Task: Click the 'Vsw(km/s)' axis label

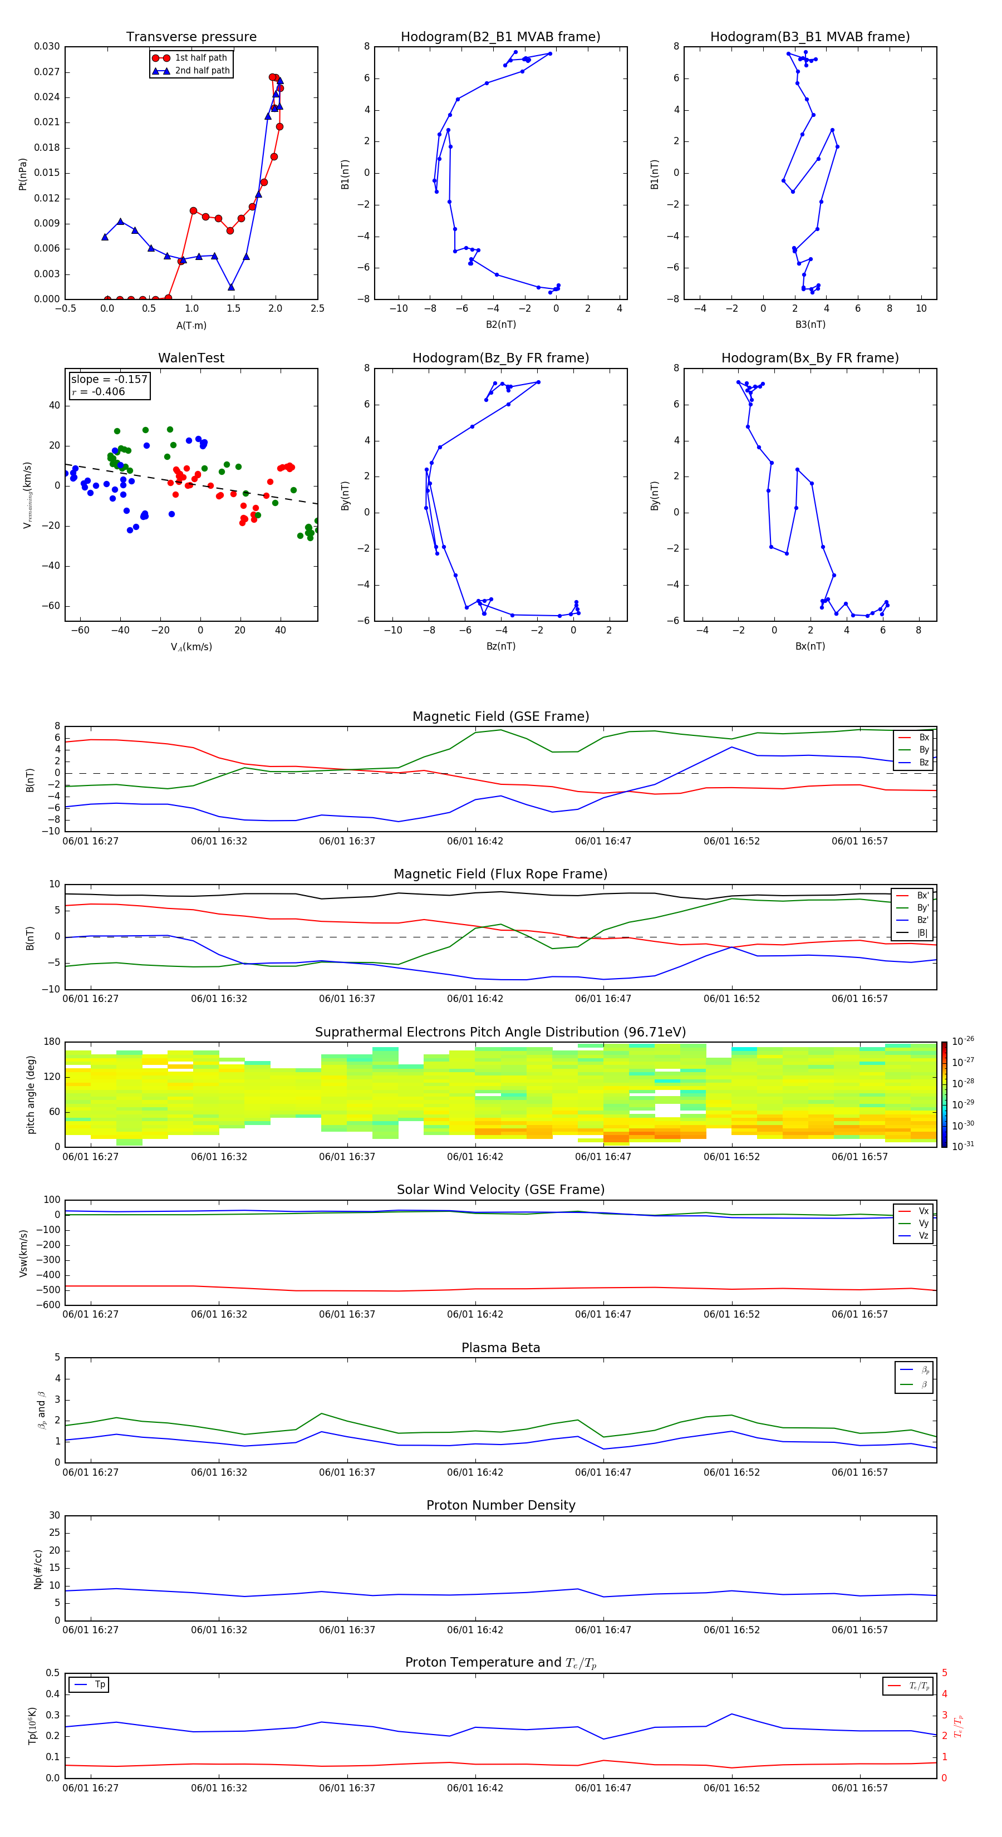Action: 23,1252
